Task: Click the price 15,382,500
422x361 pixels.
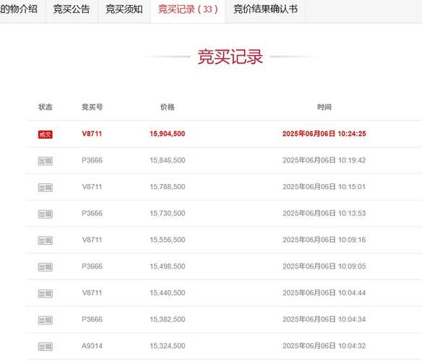Action: 168,319
